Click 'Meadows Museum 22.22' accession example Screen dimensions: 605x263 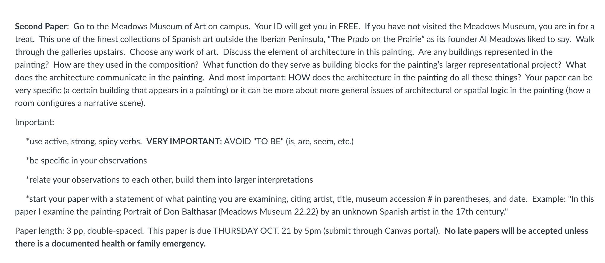coord(269,212)
